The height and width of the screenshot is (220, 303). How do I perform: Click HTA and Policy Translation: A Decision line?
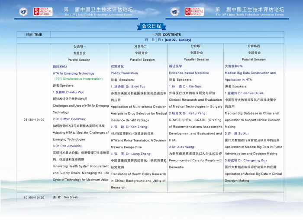point(139,141)
